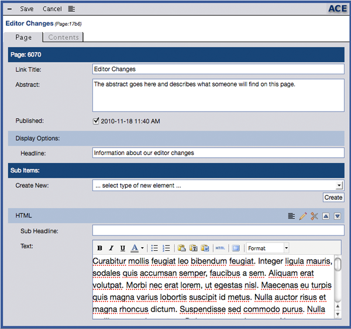Viewport: 351px width, 329px height.
Task: Open the select type of new element dropdown
Action: pos(218,185)
